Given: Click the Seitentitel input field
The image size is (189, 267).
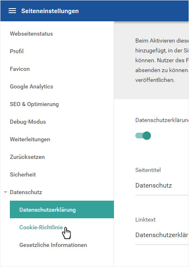Looking at the screenshot, I should click(x=162, y=186).
